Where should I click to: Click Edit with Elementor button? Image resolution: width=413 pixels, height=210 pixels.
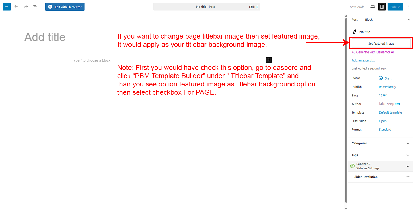pyautogui.click(x=65, y=7)
